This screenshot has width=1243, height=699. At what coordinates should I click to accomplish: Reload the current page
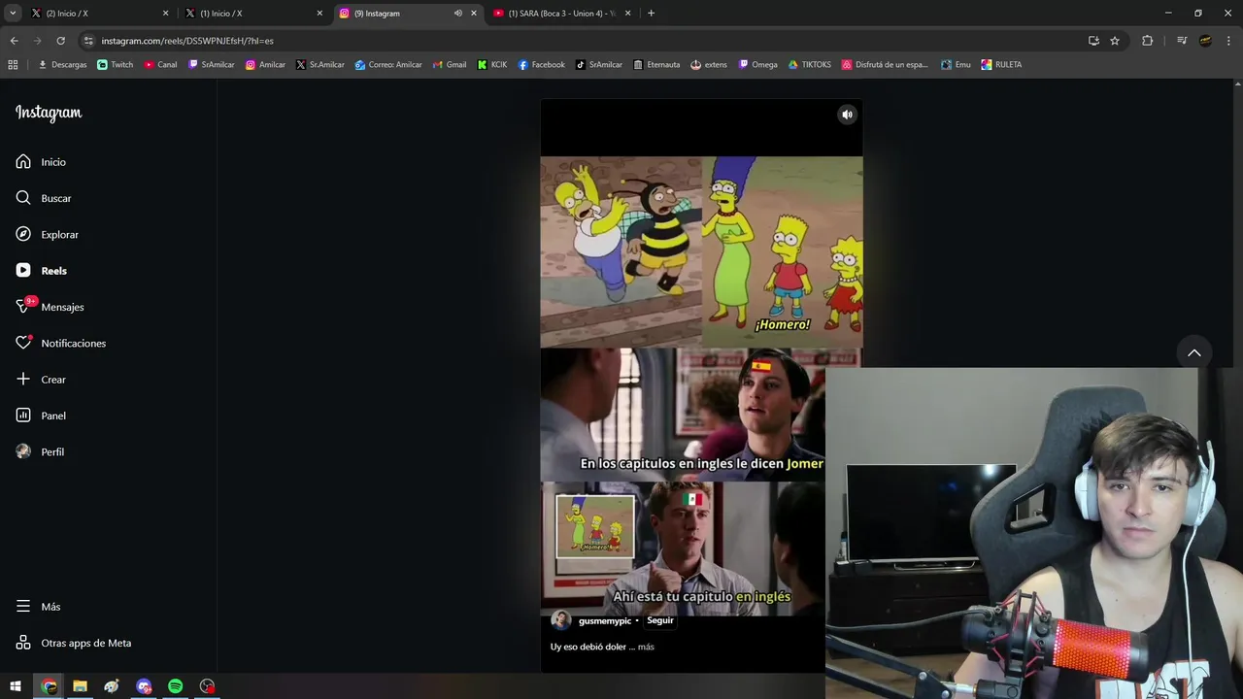[x=60, y=41]
